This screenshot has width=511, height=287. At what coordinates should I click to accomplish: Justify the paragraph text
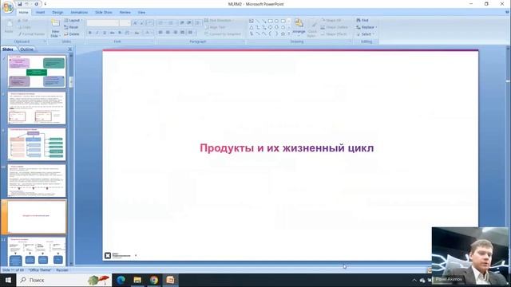coord(183,33)
